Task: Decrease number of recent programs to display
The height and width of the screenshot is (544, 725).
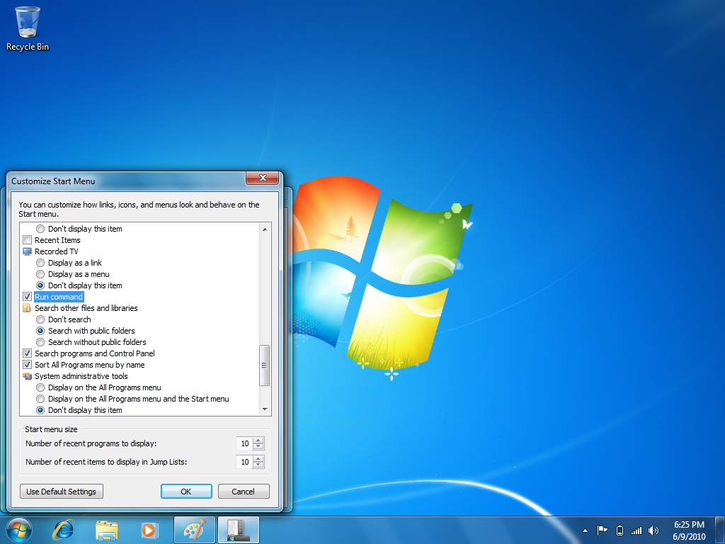Action: point(258,446)
